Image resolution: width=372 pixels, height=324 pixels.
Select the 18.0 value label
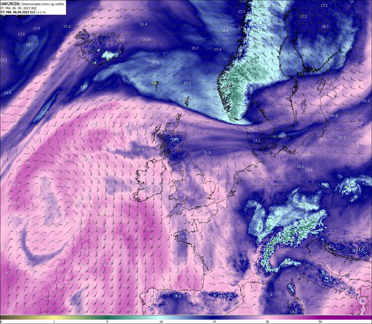(x=300, y=167)
